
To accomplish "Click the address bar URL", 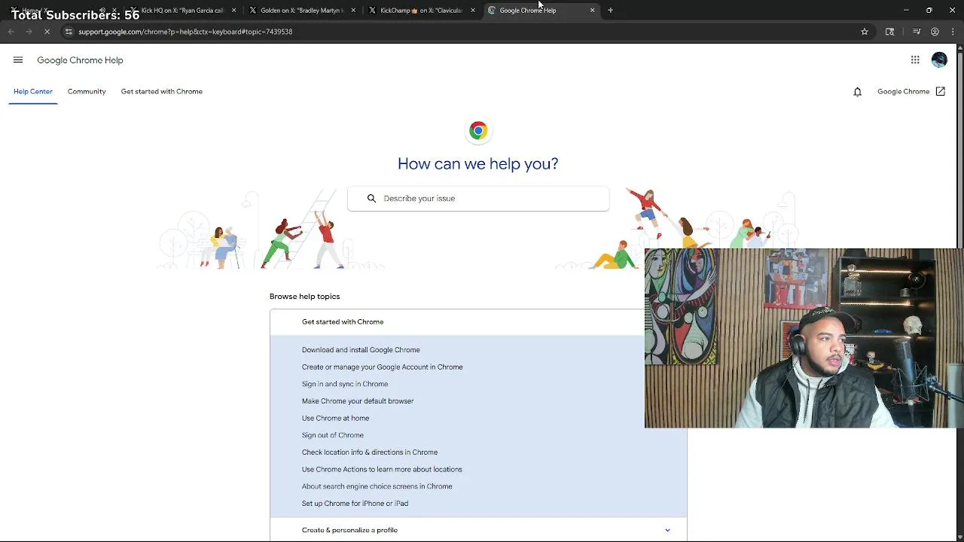I will [185, 32].
